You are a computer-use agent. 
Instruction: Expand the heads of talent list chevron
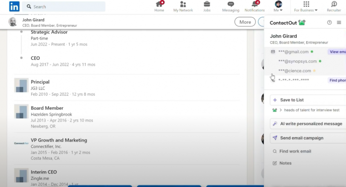(x=281, y=110)
